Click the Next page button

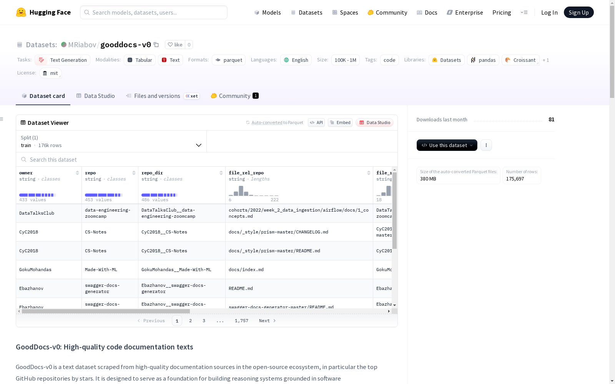pyautogui.click(x=268, y=321)
